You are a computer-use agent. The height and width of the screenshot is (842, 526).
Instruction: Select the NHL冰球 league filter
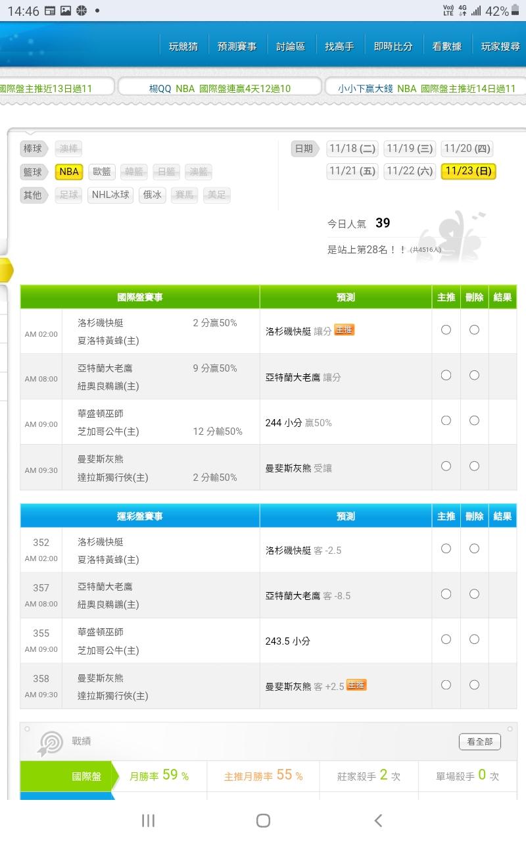(110, 195)
